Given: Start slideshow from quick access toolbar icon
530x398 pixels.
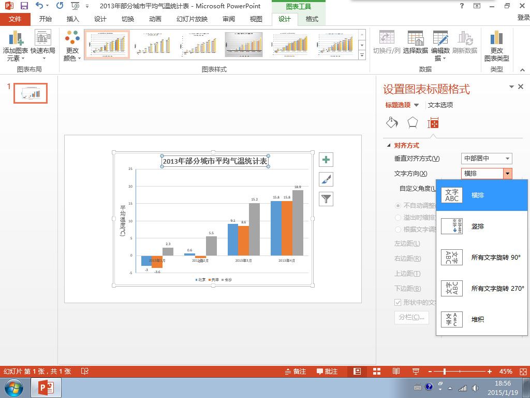Looking at the screenshot, I should [x=75, y=6].
